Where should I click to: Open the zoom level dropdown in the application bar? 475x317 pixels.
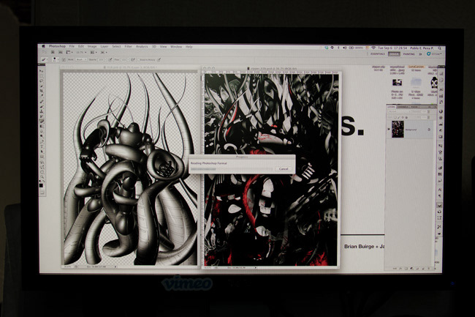tap(81, 53)
